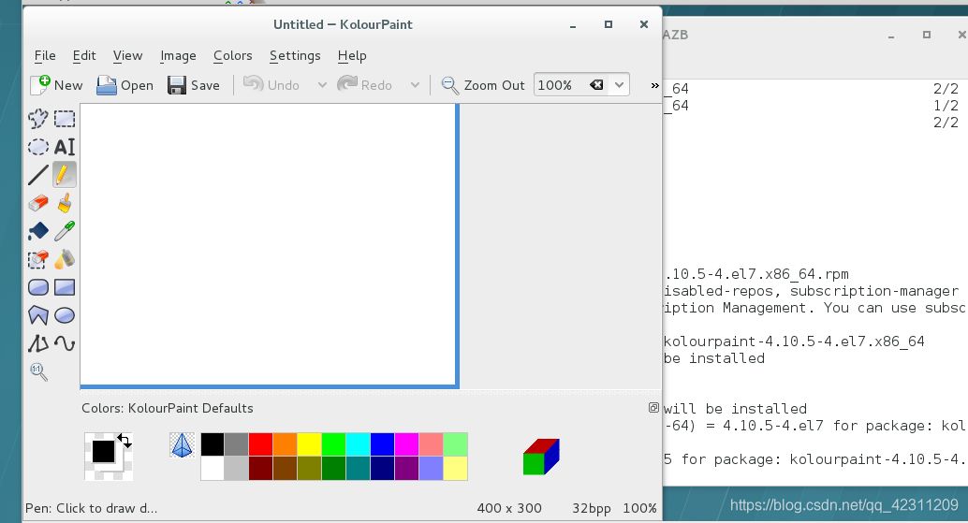Select the rectangular selection tool

tap(65, 119)
